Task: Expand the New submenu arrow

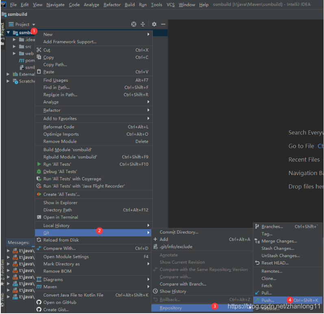Action: point(148,34)
